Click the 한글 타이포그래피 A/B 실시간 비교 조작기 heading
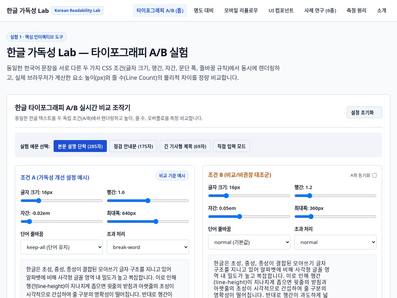This screenshot has width=397, height=298. click(x=73, y=108)
